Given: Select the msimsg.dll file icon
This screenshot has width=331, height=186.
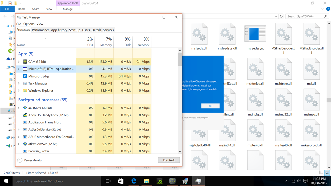Looking at the screenshot, I should point(311,100).
